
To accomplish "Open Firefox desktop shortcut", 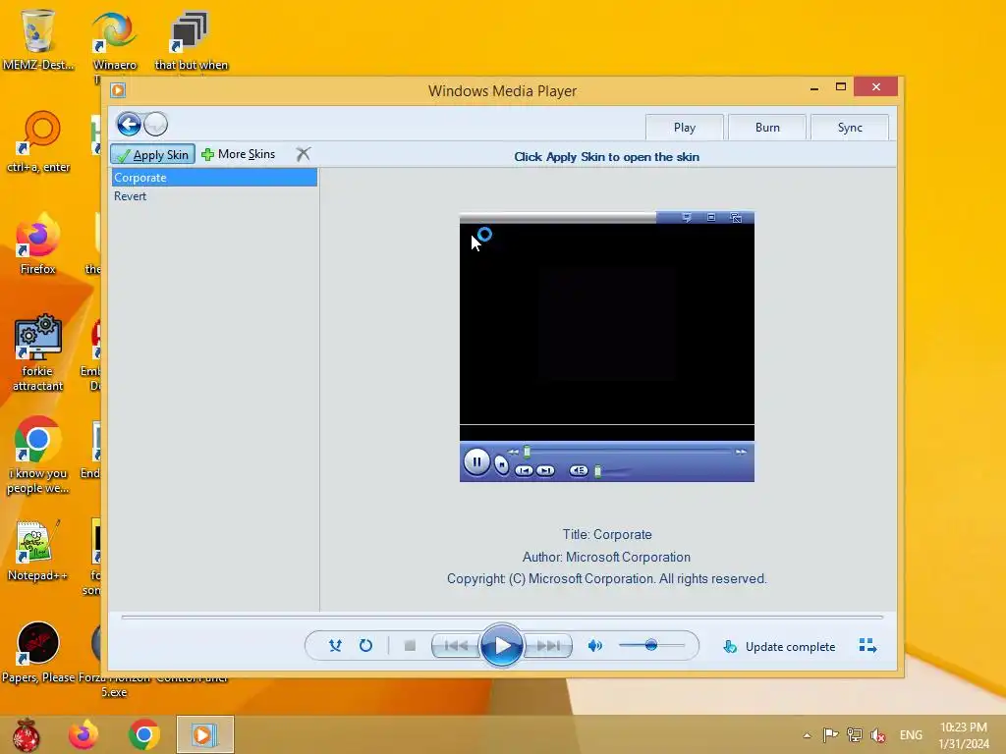I will pyautogui.click(x=38, y=243).
